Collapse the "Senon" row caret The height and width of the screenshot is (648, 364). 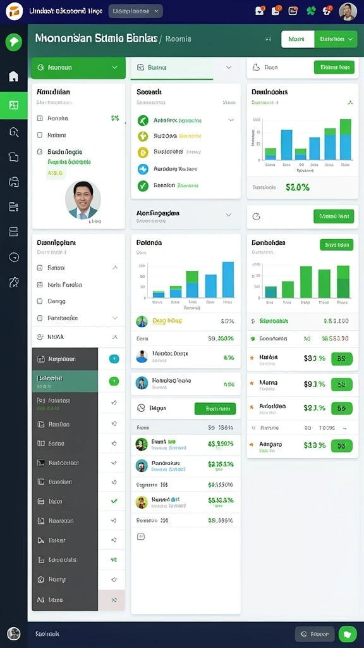(115, 268)
